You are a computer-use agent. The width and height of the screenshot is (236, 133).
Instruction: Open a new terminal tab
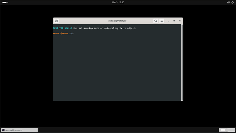pyautogui.click(x=56, y=21)
